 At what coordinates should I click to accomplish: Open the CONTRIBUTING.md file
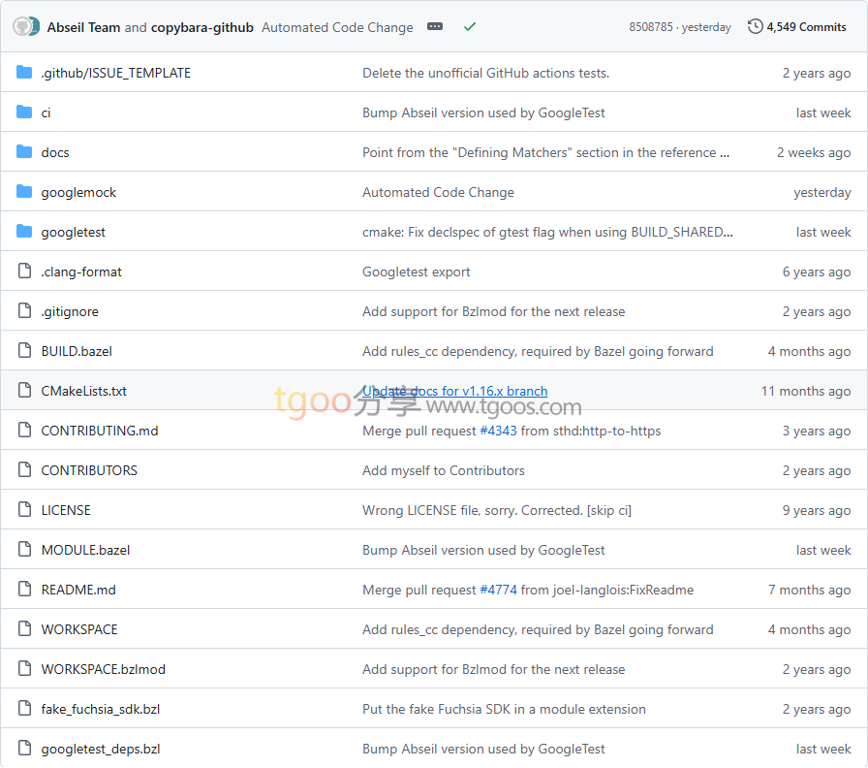(100, 432)
